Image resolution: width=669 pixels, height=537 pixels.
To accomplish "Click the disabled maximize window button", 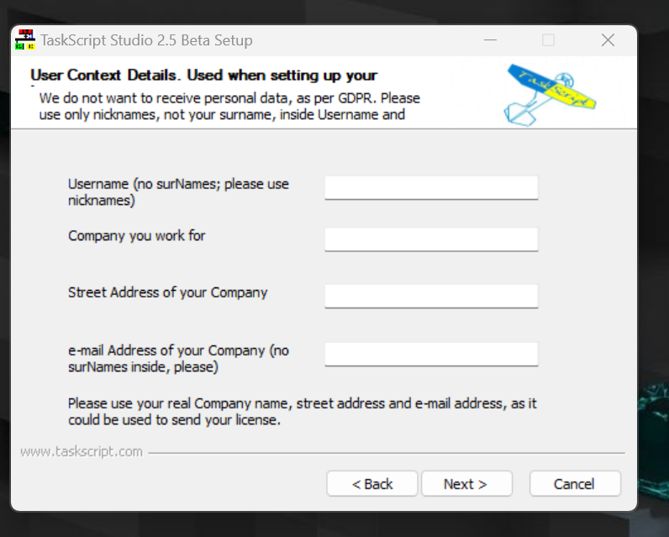I will click(x=548, y=40).
